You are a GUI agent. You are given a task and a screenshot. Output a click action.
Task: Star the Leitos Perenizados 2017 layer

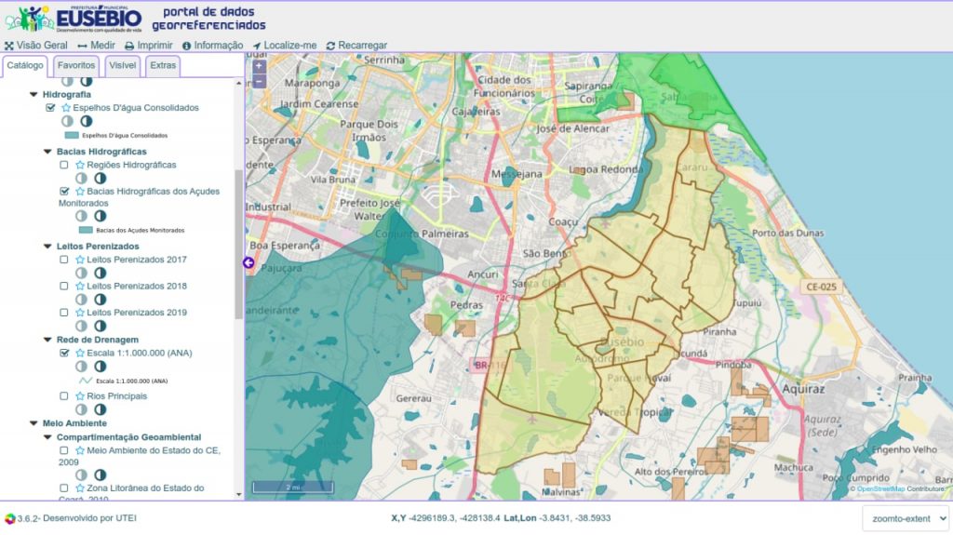point(80,260)
